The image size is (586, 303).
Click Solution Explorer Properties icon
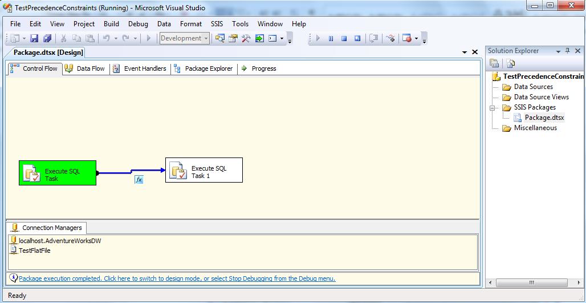pos(494,63)
